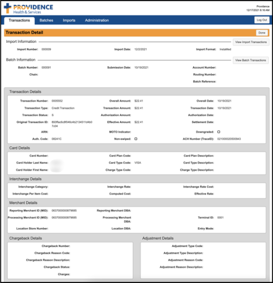The image size is (273, 283).
Task: Select the VISA card type code
Action: pos(138,163)
